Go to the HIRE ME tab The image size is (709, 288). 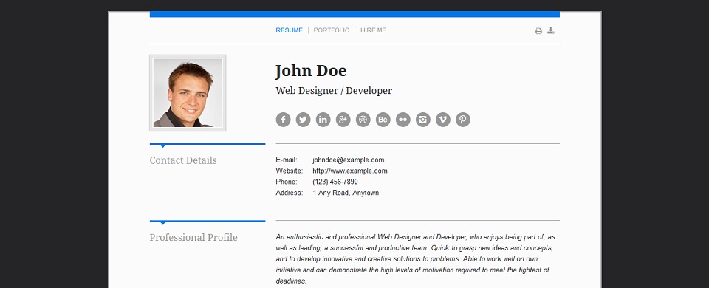click(x=374, y=30)
